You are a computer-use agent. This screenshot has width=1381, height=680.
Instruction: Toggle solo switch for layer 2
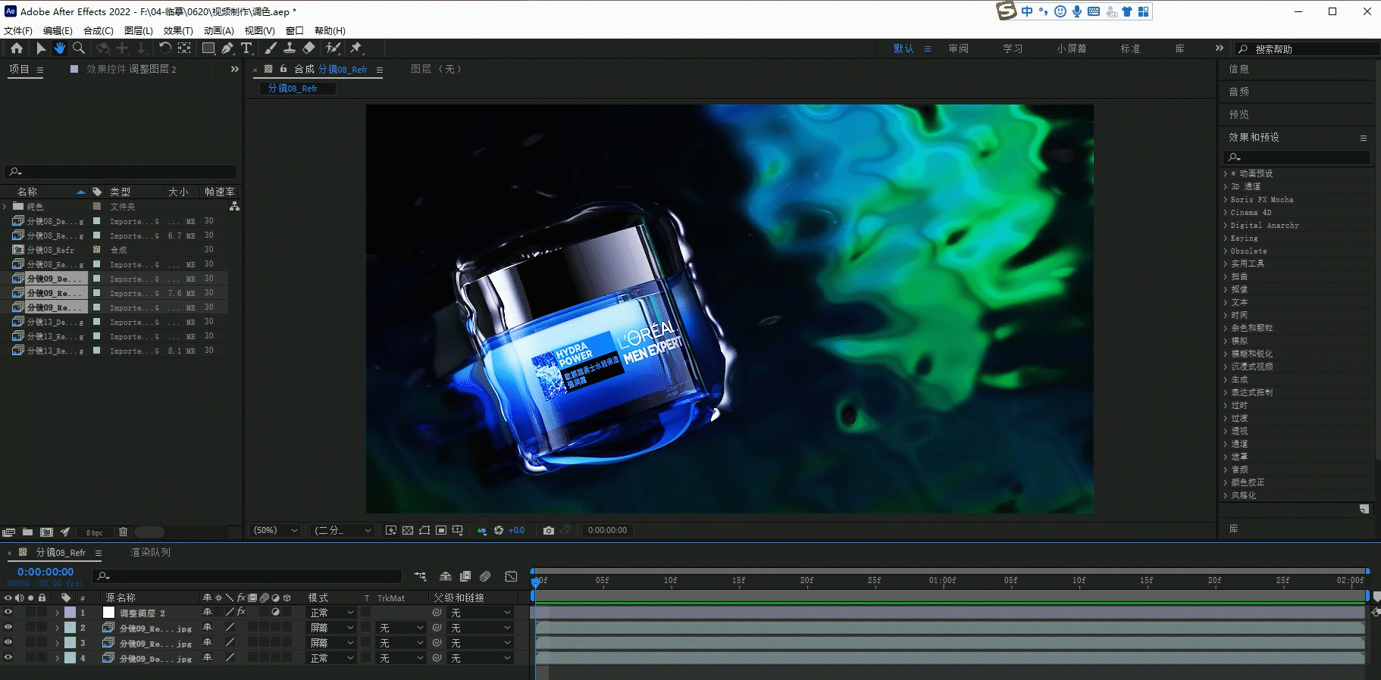click(30, 627)
